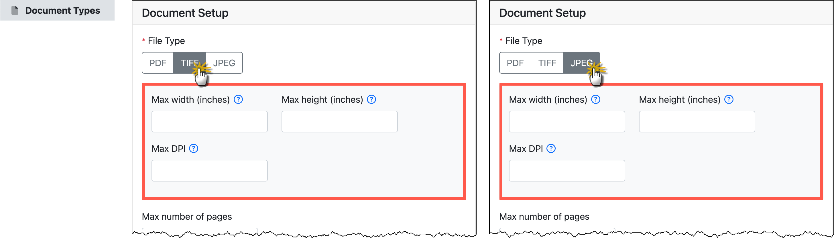Click Max width input in right panel
This screenshot has height=238, width=834.
coord(567,122)
